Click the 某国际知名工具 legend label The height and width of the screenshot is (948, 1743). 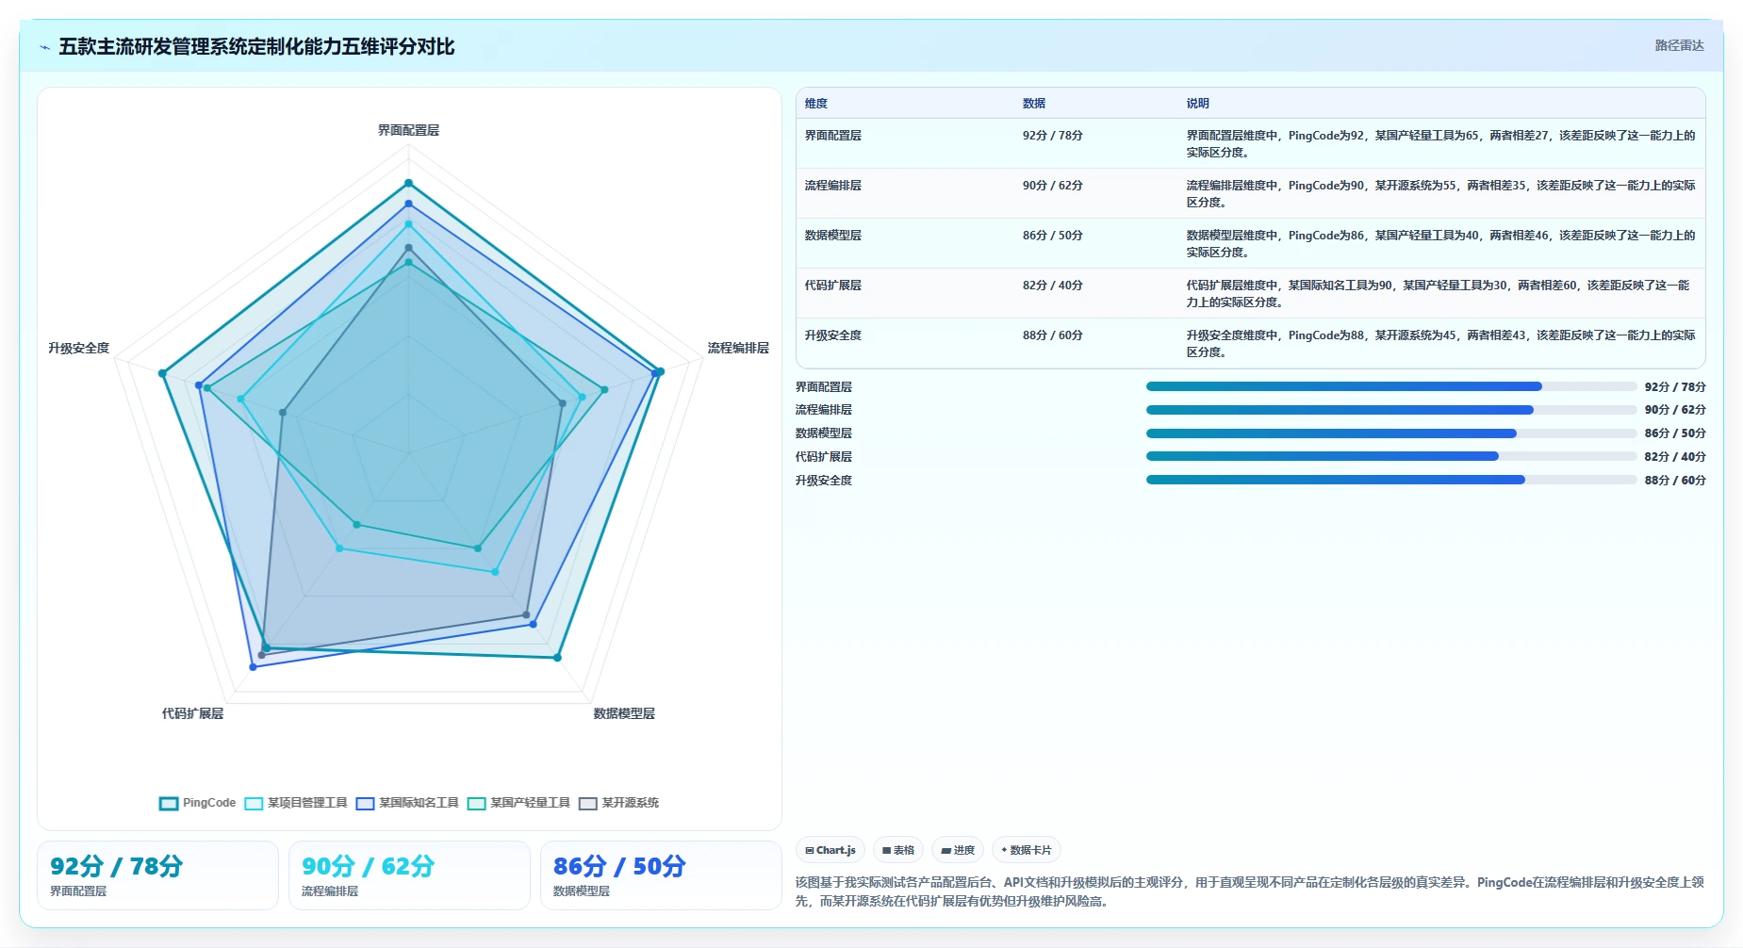tap(419, 803)
